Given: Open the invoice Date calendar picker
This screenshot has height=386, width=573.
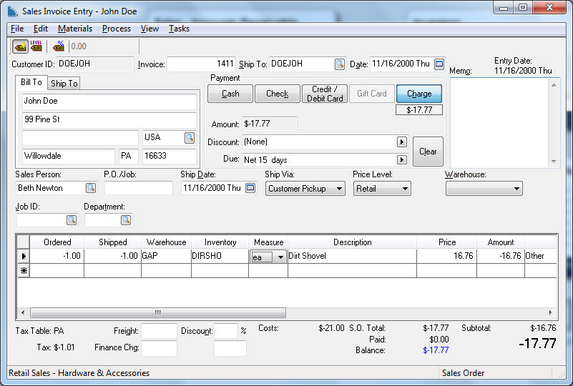Looking at the screenshot, I should pyautogui.click(x=439, y=64).
